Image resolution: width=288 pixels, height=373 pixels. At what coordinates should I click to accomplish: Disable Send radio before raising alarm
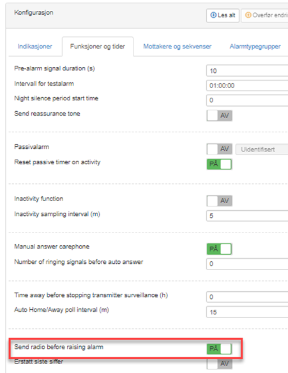[219, 349]
